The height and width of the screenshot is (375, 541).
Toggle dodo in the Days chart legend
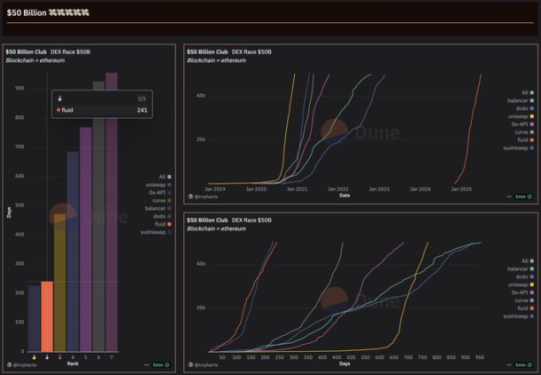tap(525, 277)
